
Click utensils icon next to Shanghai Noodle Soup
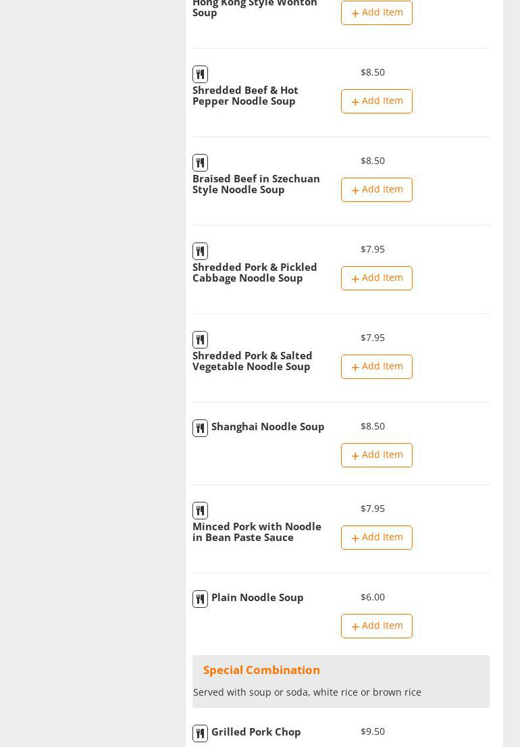tap(200, 428)
